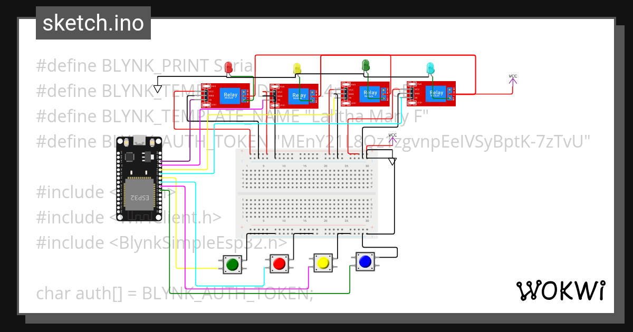The height and width of the screenshot is (332, 633).
Task: Click the light green LED on the right
Action: [430, 67]
